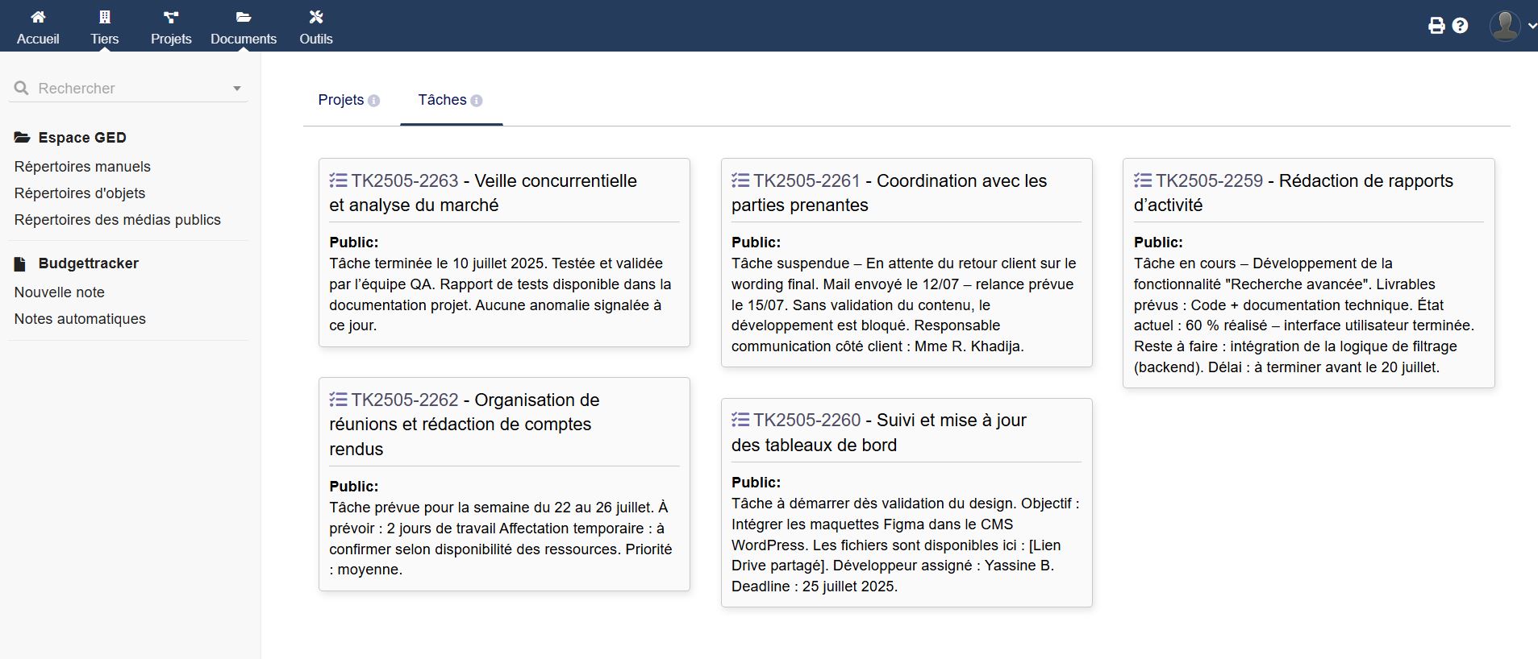
Task: Open task link TK2505-2261
Action: (x=807, y=180)
